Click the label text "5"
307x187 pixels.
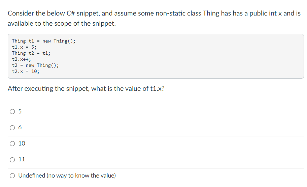point(20,111)
